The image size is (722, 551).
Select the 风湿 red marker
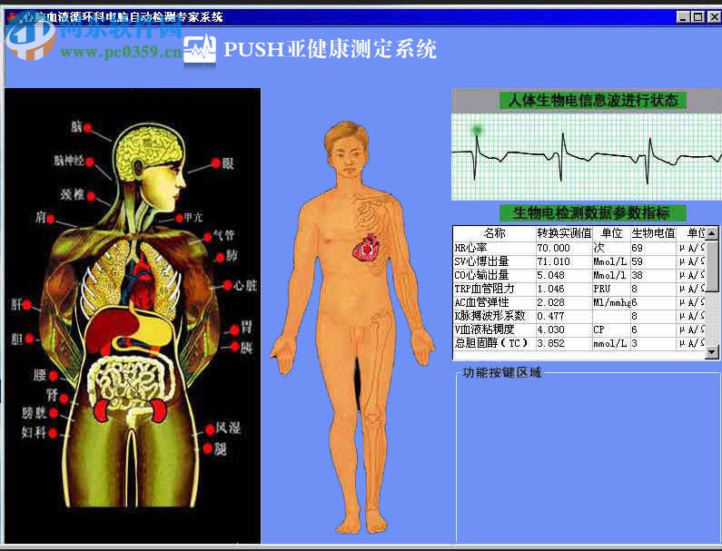point(210,429)
